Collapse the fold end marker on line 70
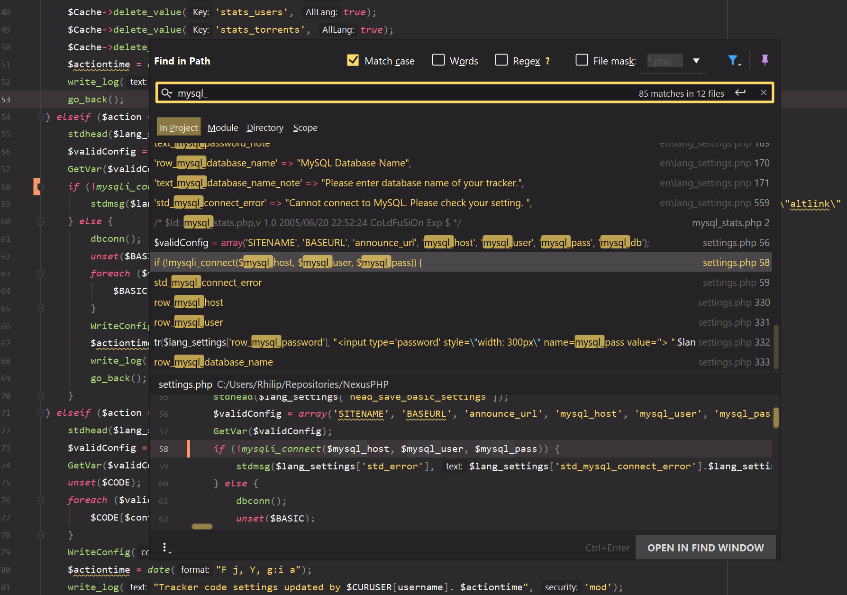847x595 pixels. click(x=41, y=396)
